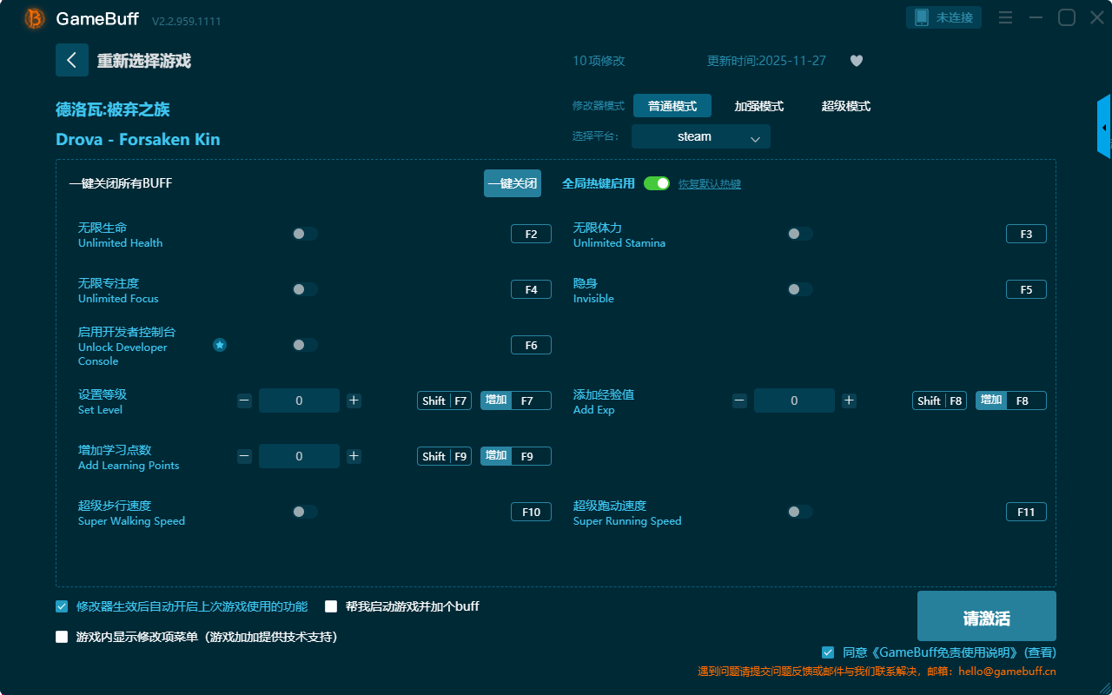Viewport: 1112px width, 695px height.
Task: Select the 超级模式 tab
Action: [845, 106]
